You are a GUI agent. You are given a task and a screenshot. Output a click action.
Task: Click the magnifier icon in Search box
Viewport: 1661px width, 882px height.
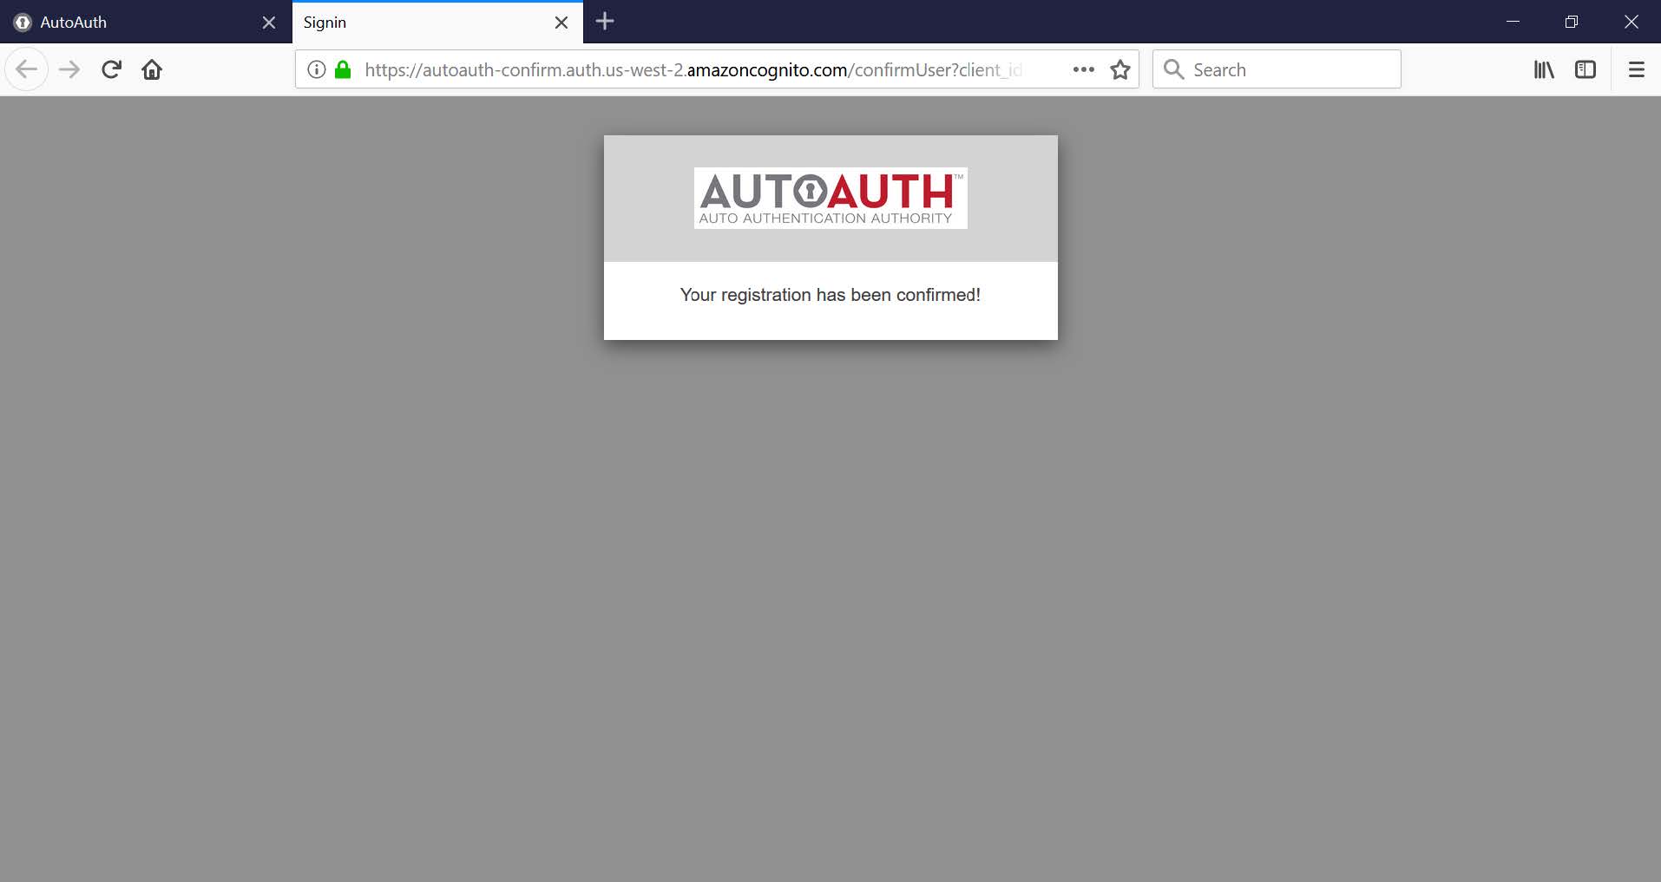[1173, 69]
